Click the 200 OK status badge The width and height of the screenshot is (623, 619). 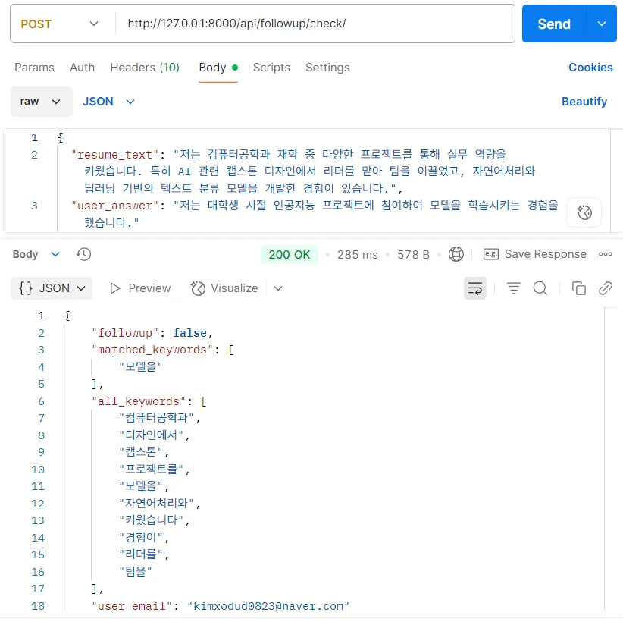(x=290, y=254)
